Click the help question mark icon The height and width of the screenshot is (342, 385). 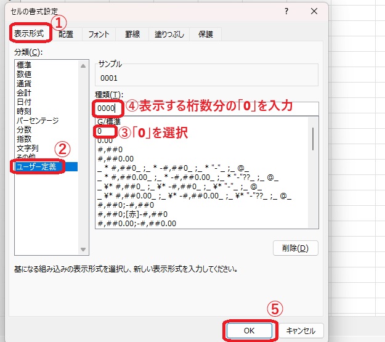(x=286, y=12)
